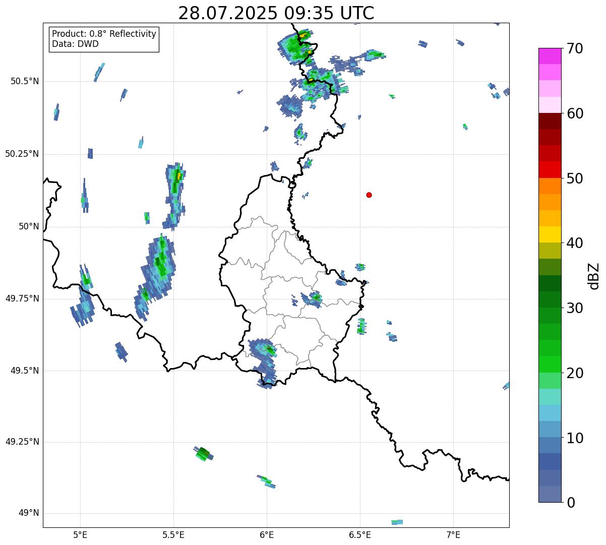Click the colorbar tick label 10
This screenshot has height=545, width=606.
tap(575, 438)
